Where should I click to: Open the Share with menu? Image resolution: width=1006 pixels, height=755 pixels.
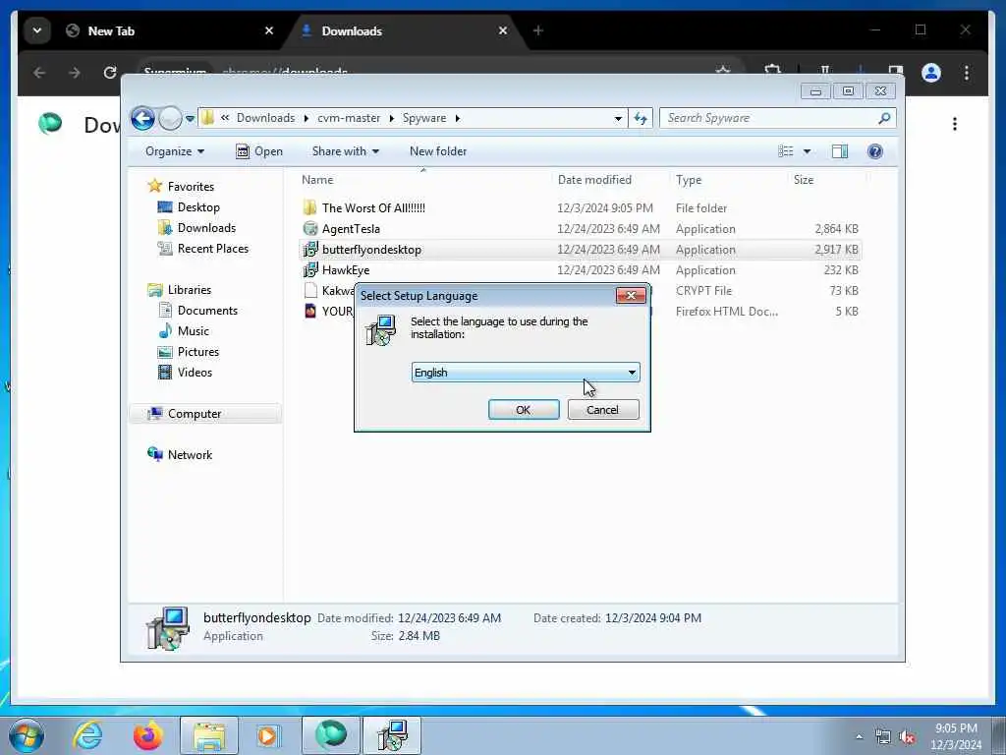345,151
